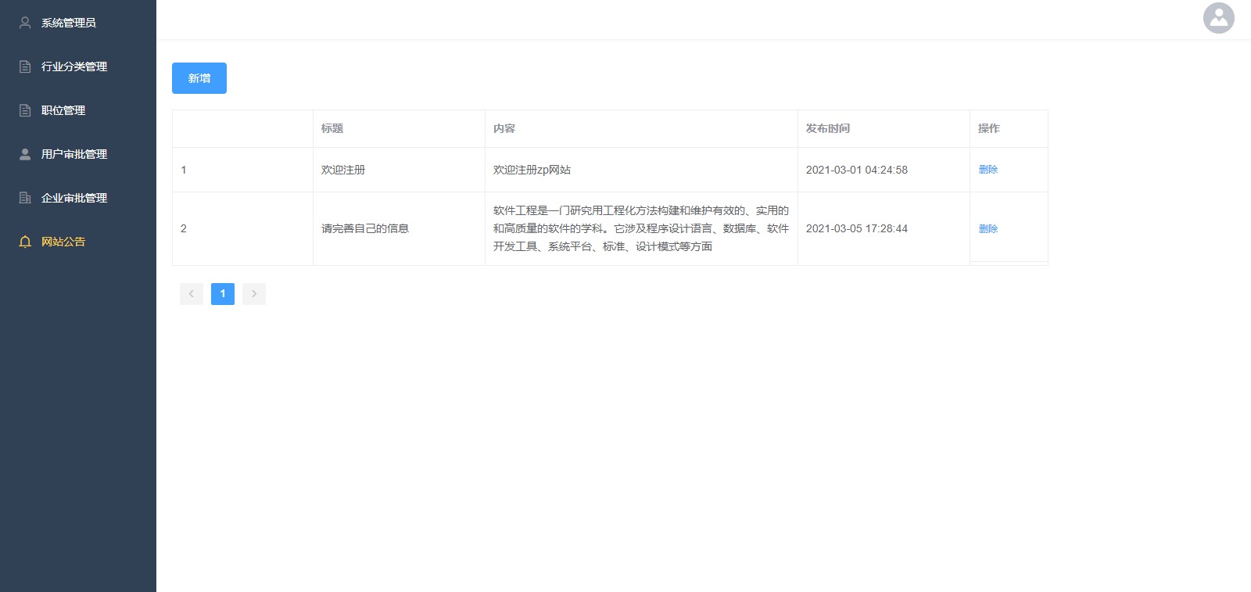Click the document icon beside 职位管理

click(x=25, y=110)
